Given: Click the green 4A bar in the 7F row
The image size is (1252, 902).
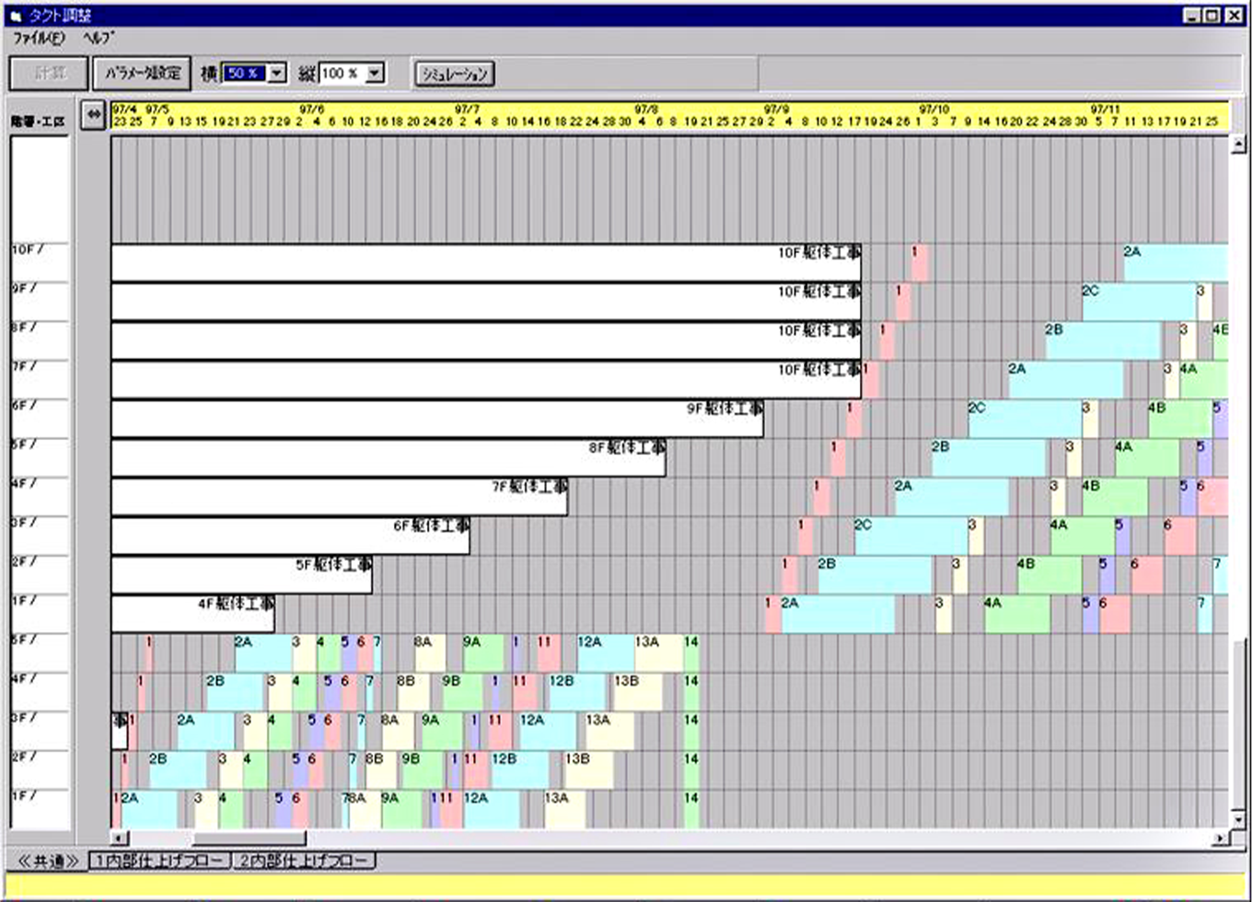Looking at the screenshot, I should click(1204, 379).
